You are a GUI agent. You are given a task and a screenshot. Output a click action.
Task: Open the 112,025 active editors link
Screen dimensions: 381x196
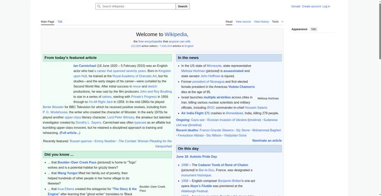[x=136, y=46]
